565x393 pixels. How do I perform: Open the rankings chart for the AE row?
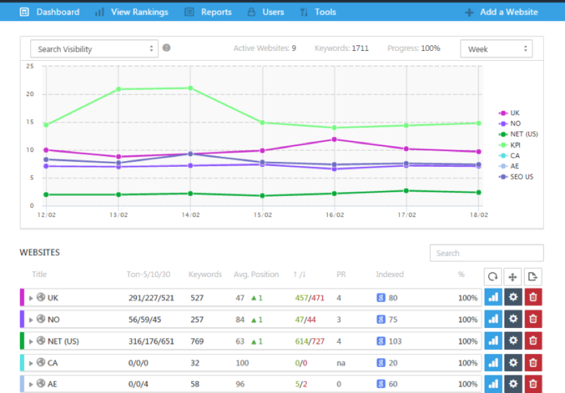493,384
